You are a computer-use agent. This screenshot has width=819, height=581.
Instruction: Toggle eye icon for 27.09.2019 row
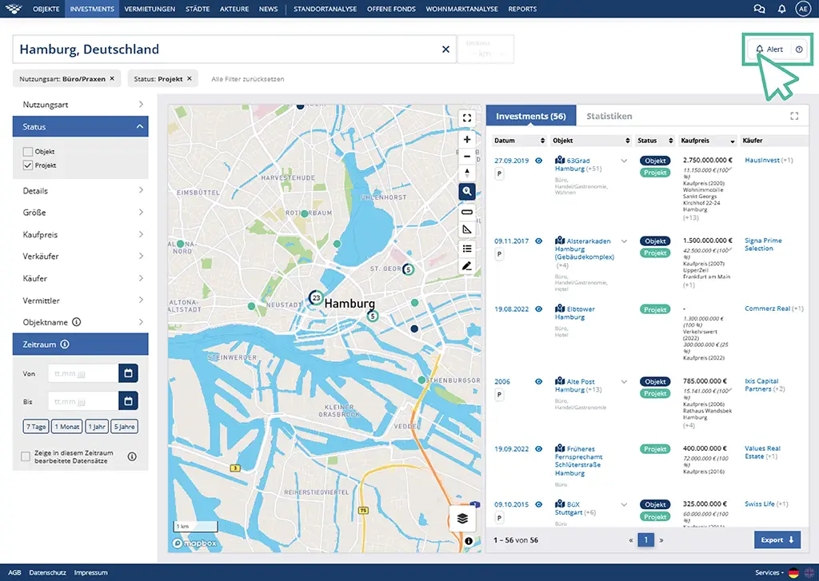coord(538,161)
